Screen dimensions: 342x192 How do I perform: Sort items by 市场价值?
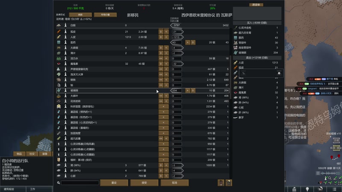tap(105, 15)
